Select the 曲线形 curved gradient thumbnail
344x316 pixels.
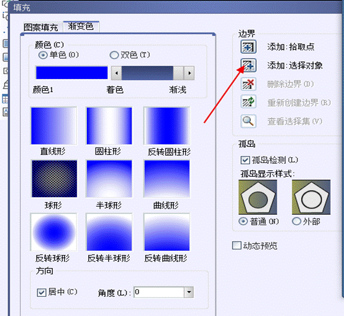(x=167, y=179)
